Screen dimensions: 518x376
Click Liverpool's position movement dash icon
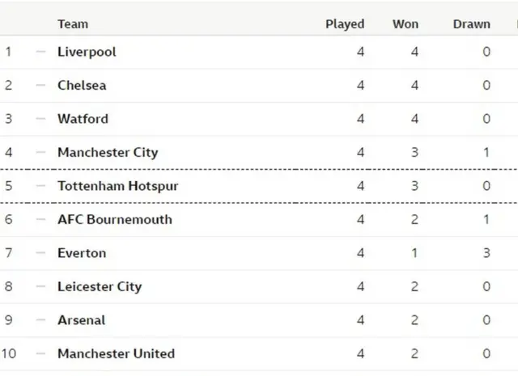pyautogui.click(x=40, y=52)
